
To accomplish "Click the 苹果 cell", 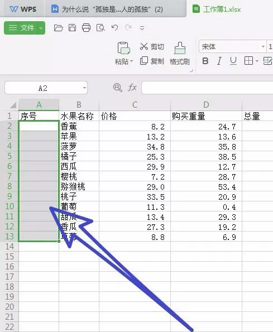I will coord(79,136).
